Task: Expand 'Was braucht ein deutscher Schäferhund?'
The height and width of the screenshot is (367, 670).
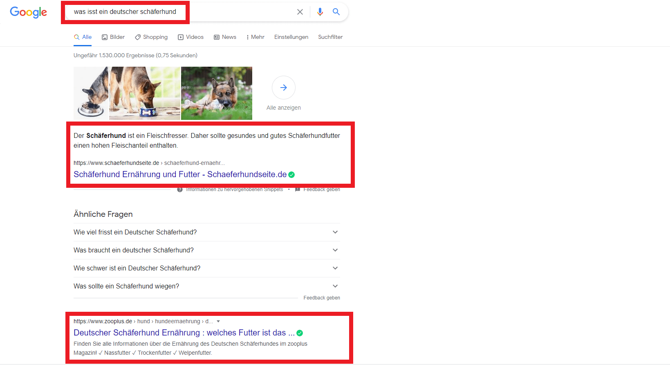Action: (207, 250)
